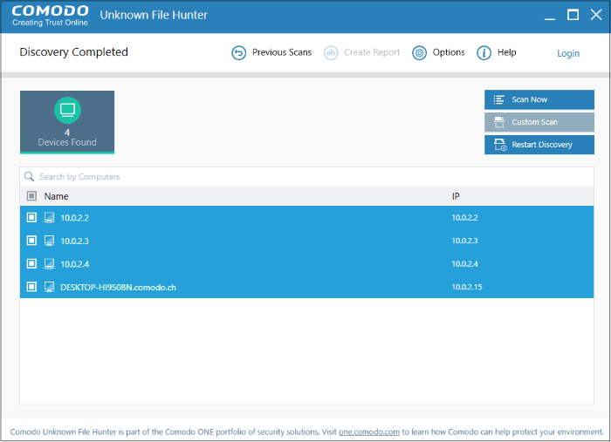Focus the Search by Computers field
The width and height of the screenshot is (611, 442).
coord(306,177)
